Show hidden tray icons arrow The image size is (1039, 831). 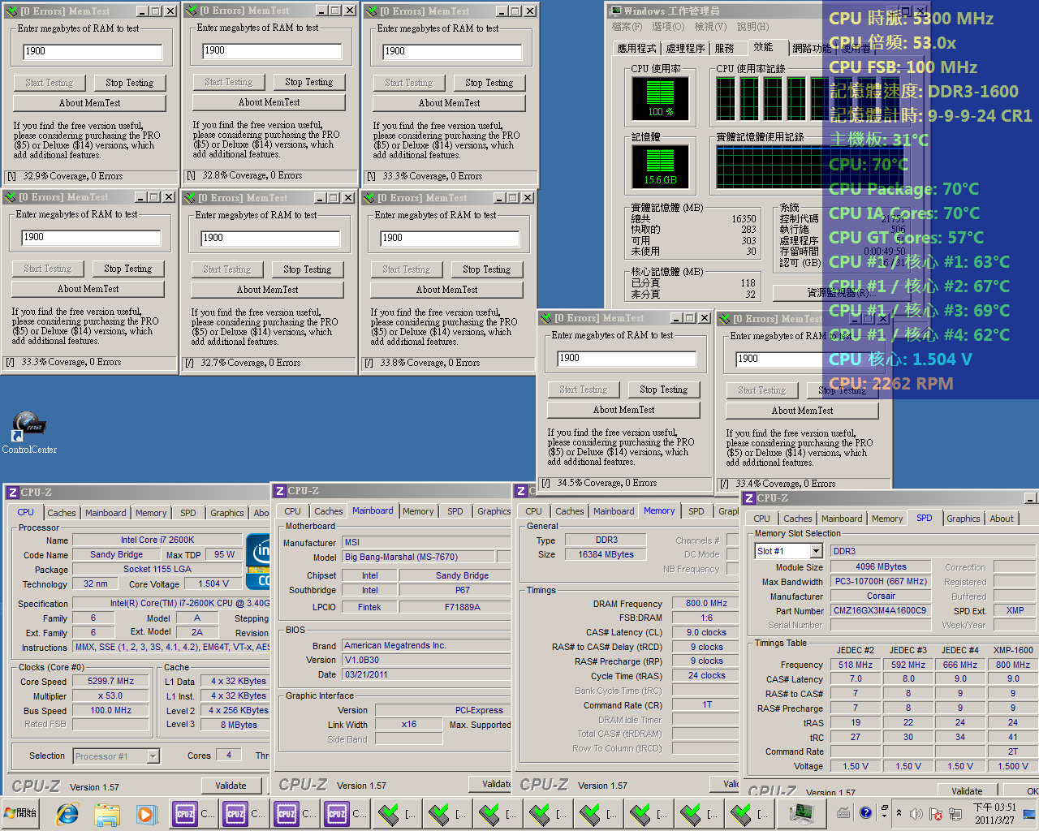click(x=899, y=812)
